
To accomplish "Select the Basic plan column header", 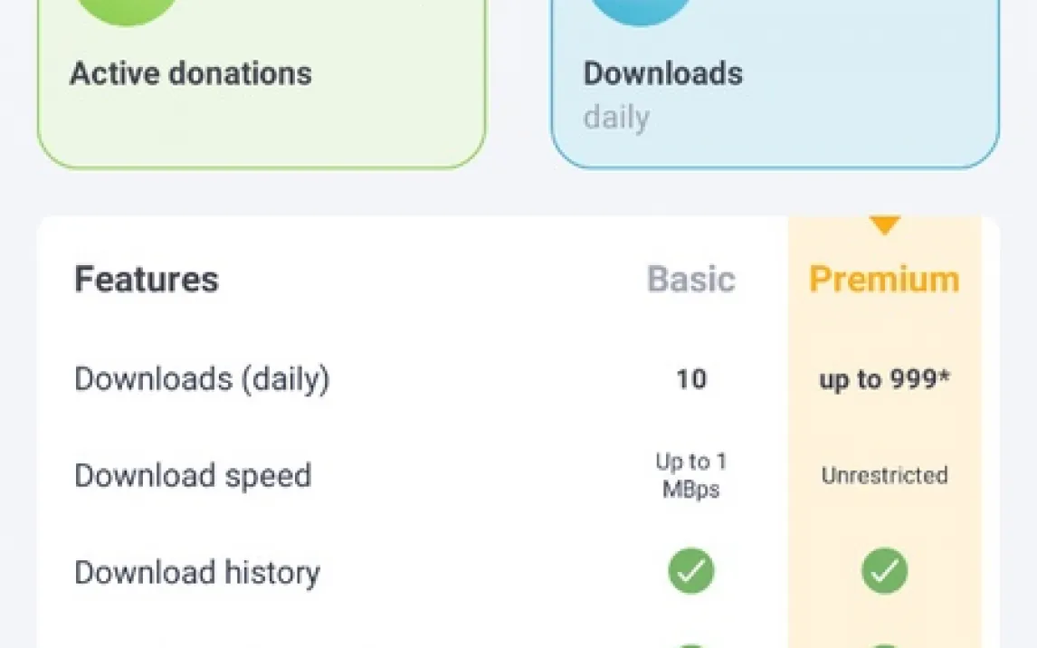I will 691,280.
